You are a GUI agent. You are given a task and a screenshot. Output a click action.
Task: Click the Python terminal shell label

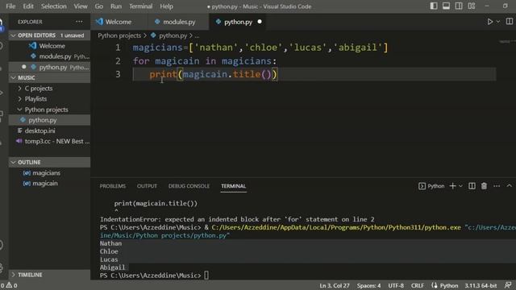coord(431,186)
